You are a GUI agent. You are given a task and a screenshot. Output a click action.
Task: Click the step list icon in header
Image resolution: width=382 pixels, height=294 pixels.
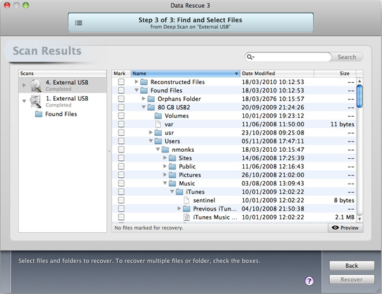78,22
